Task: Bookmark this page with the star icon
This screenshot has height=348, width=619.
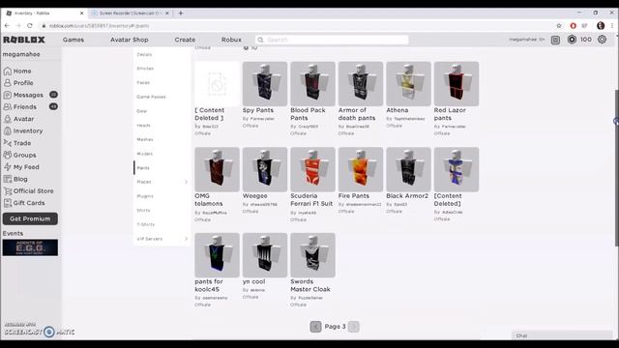Action: point(559,26)
